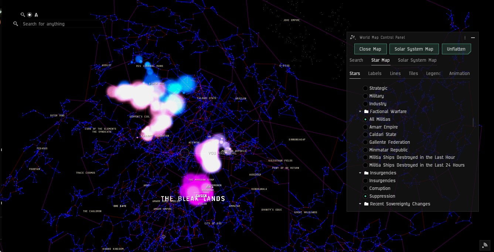Click the OUTER RING region label

(57, 116)
